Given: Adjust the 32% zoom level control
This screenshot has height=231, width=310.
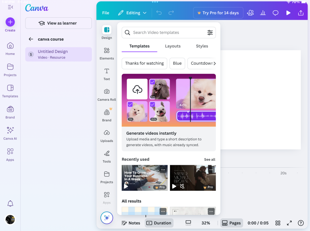Looking at the screenshot, I should click(x=206, y=223).
